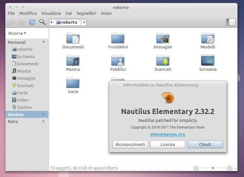Click the zoom-in icon in the status bar
244x177 pixels.
230,168
